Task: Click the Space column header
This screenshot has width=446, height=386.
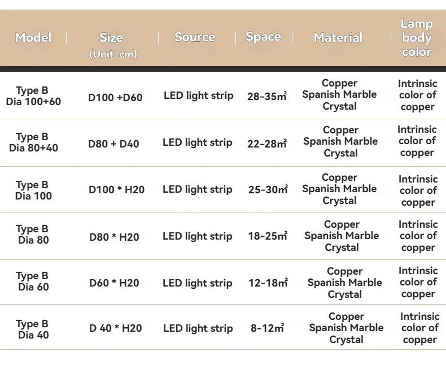Action: [x=264, y=37]
